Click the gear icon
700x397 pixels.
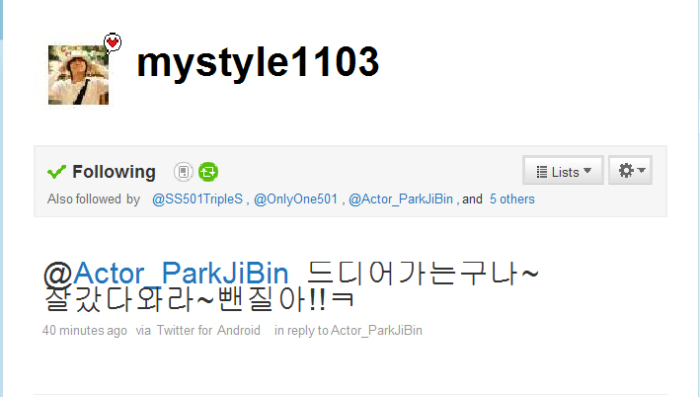click(626, 170)
